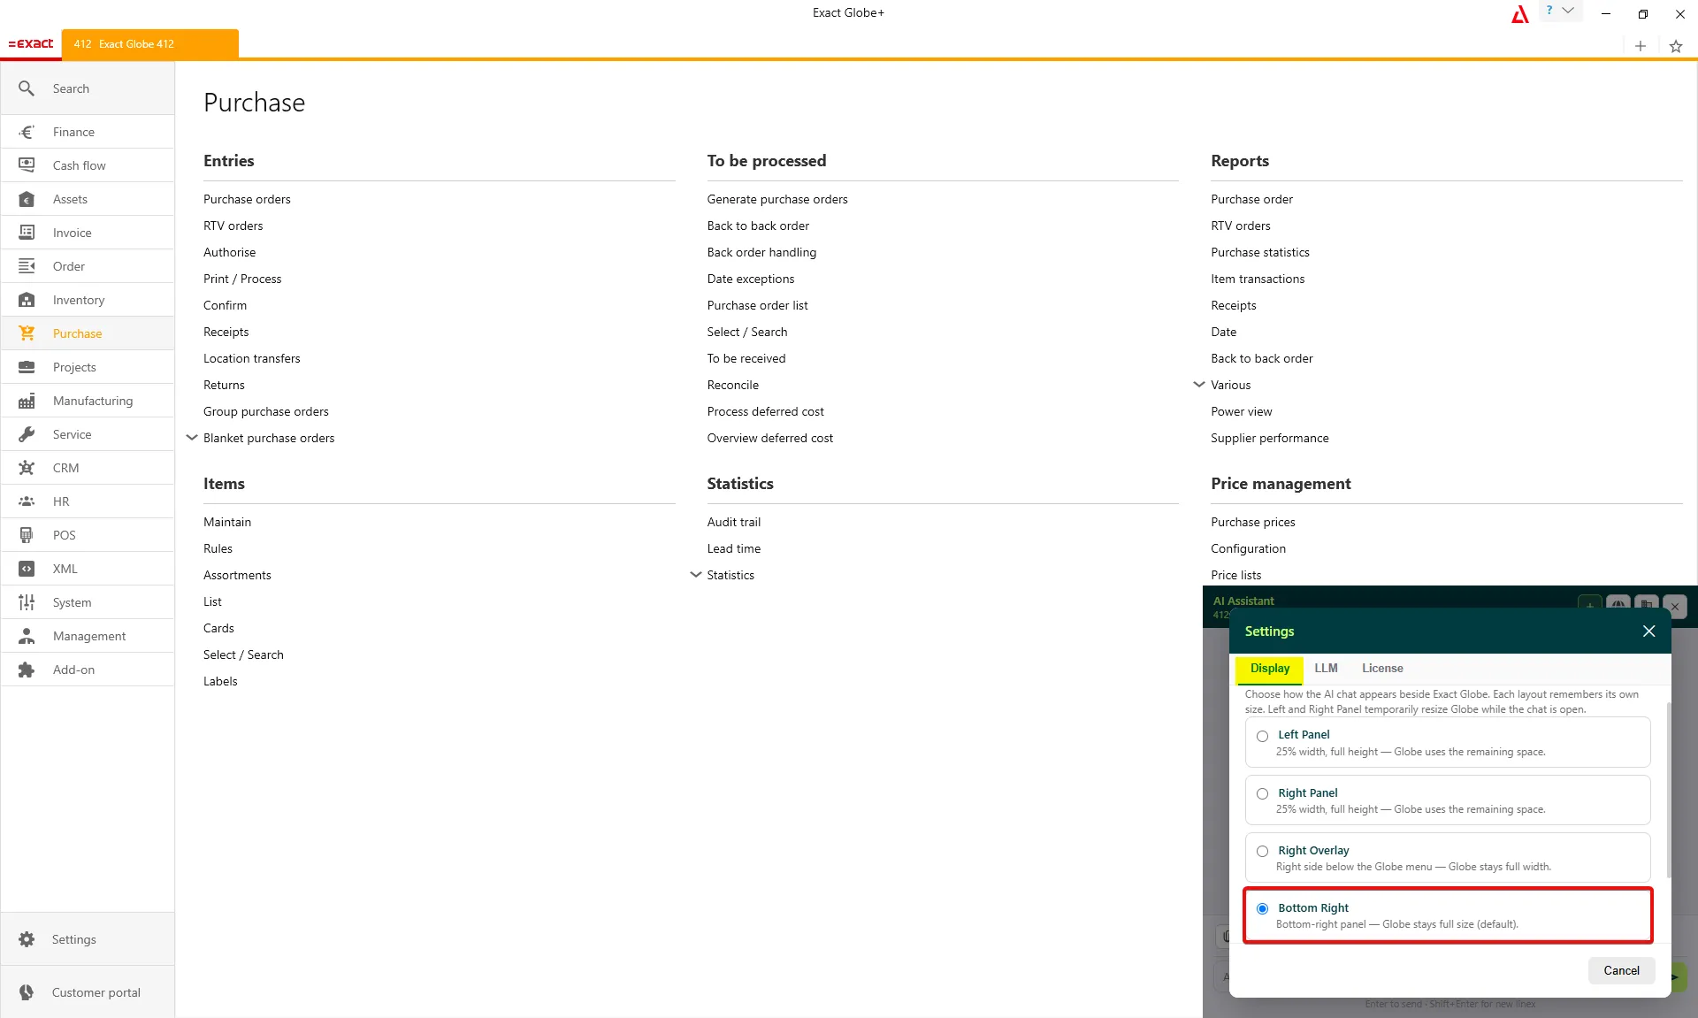Expand the Various reports chevron
This screenshot has width=1698, height=1018.
[1199, 385]
